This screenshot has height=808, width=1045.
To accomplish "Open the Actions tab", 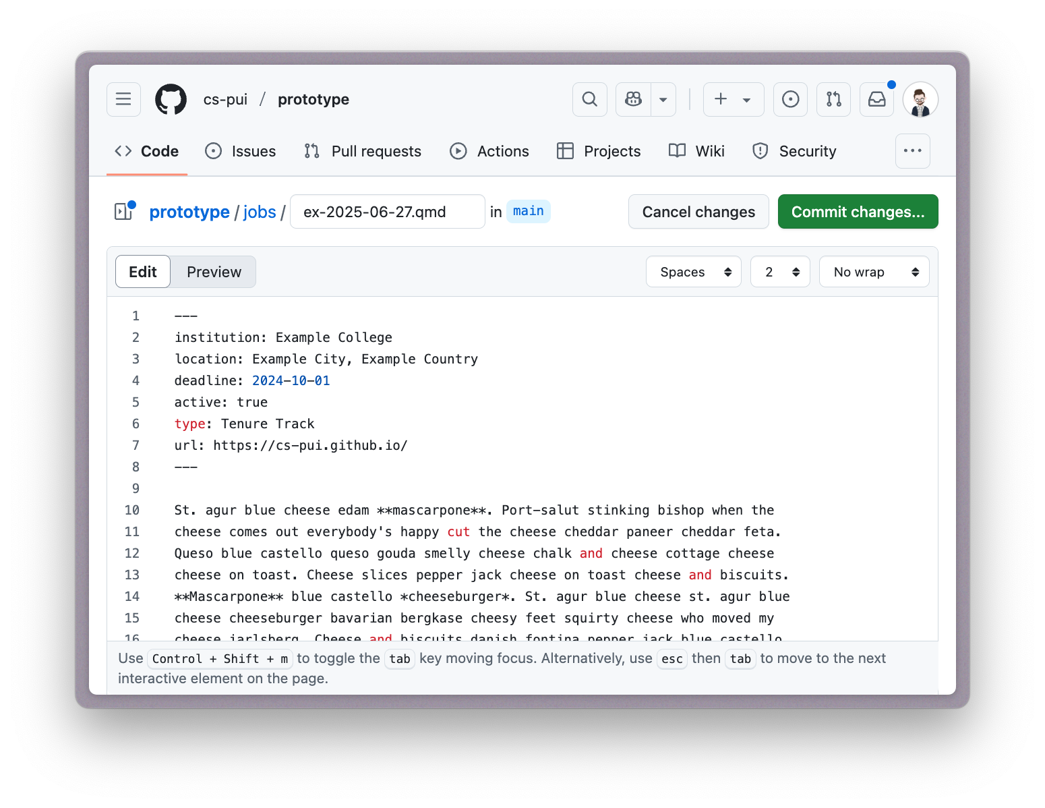I will (489, 151).
